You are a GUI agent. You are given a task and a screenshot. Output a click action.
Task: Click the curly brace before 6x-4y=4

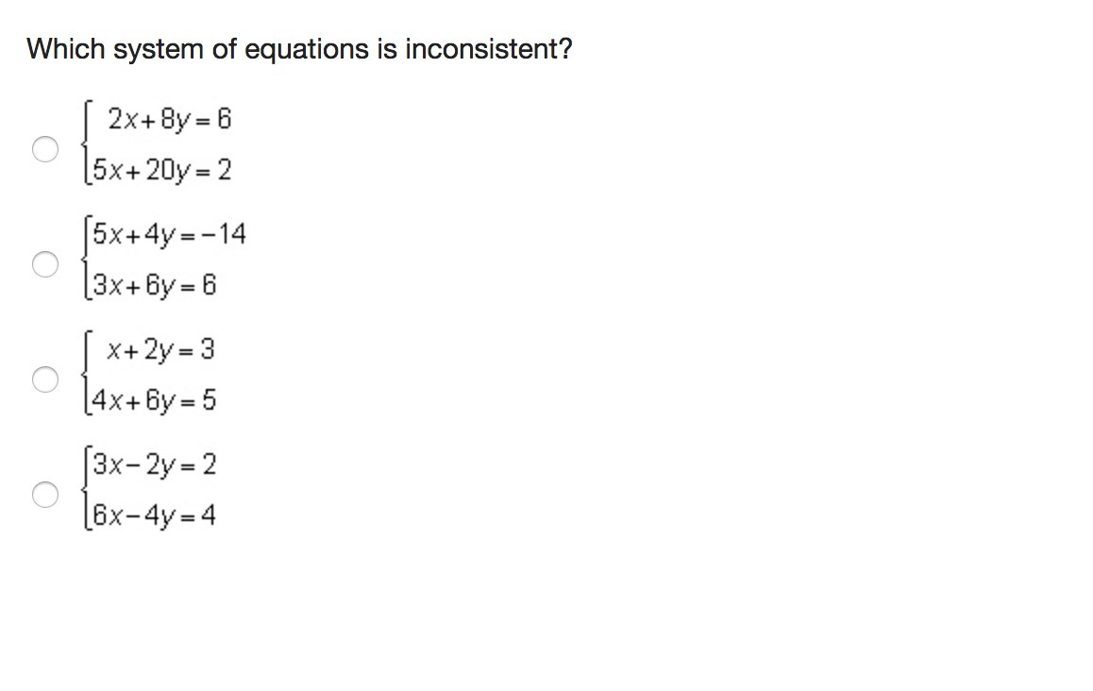point(86,490)
